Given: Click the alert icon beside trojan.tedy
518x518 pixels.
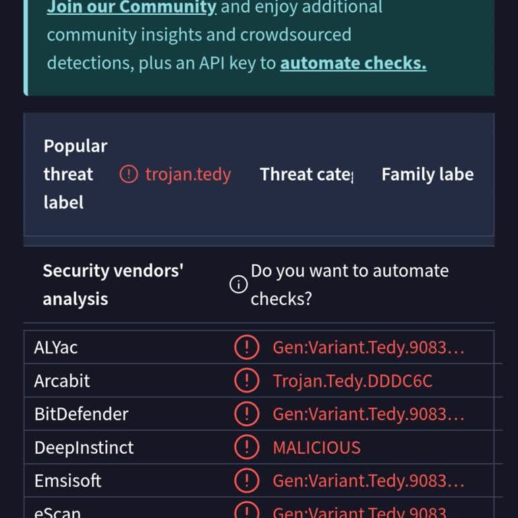Looking at the screenshot, I should coord(128,174).
